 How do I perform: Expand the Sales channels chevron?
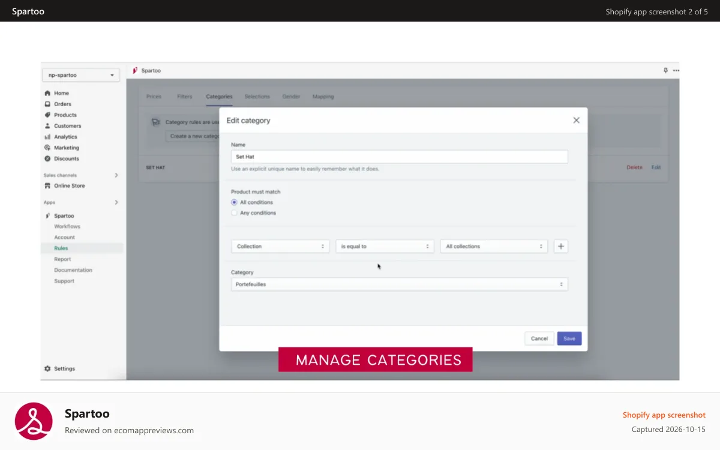[116, 175]
